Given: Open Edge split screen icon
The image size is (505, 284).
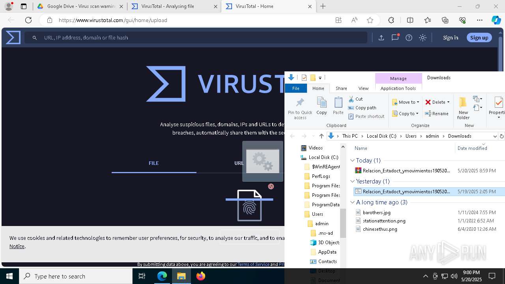Looking at the screenshot, I should [410, 20].
